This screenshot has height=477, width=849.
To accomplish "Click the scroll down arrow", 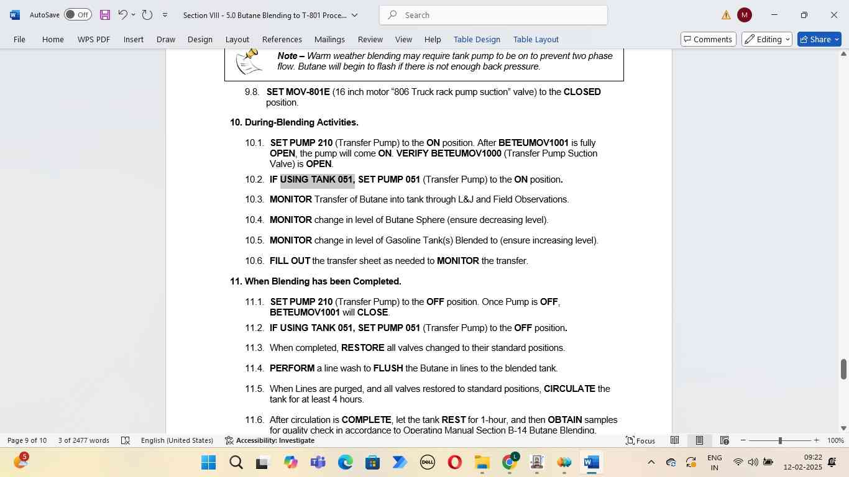I will pyautogui.click(x=843, y=428).
